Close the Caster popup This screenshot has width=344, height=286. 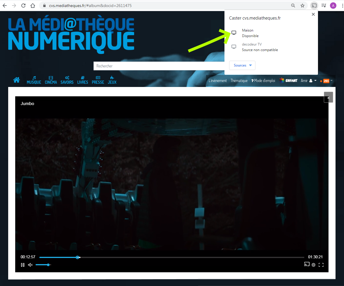point(313,14)
